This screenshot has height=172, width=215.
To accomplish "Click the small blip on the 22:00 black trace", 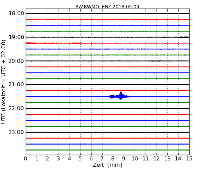I will coord(156,108).
